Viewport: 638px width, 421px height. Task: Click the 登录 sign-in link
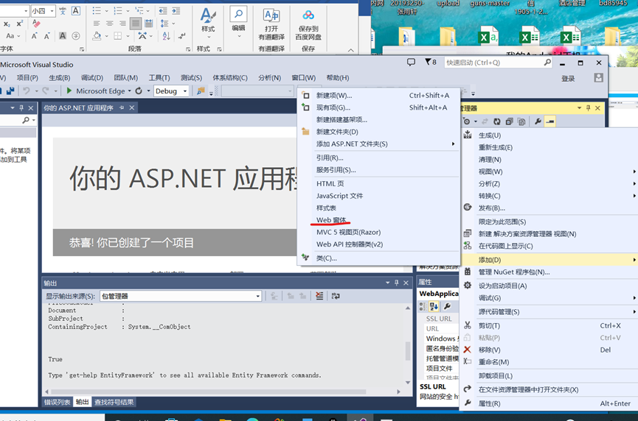pyautogui.click(x=568, y=78)
